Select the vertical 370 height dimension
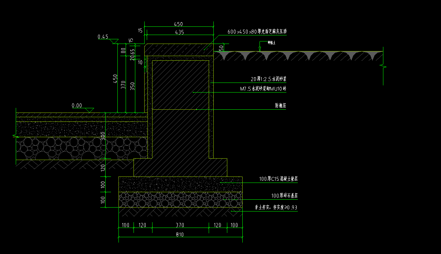This screenshot has height=254, width=441. point(123,85)
